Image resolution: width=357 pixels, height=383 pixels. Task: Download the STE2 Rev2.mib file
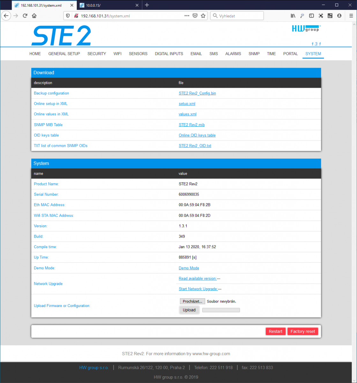point(192,125)
